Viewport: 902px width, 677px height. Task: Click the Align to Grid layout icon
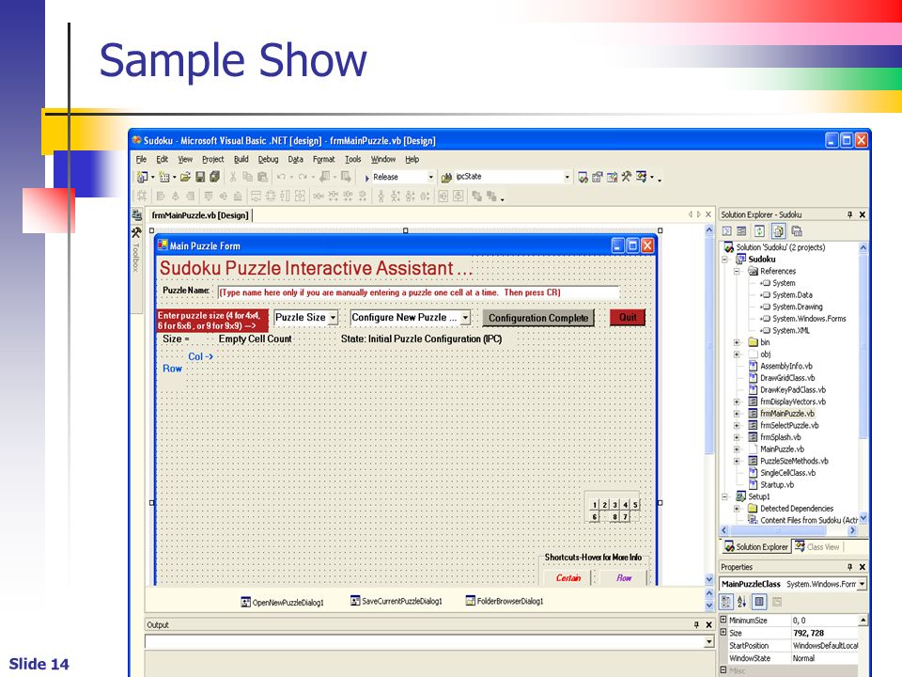click(x=142, y=196)
